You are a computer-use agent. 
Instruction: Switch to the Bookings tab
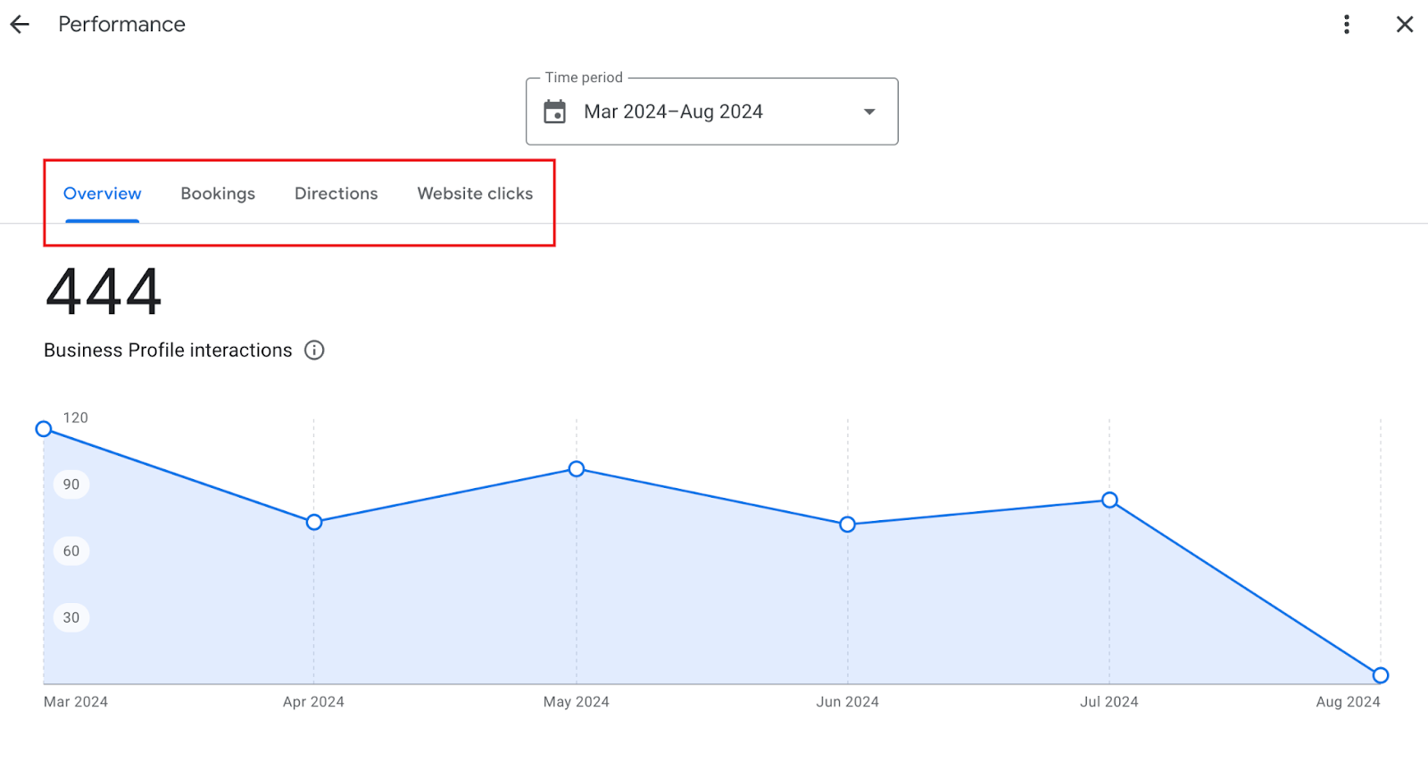click(x=218, y=194)
